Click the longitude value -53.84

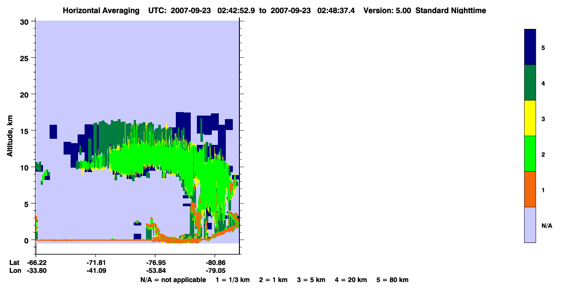155,271
